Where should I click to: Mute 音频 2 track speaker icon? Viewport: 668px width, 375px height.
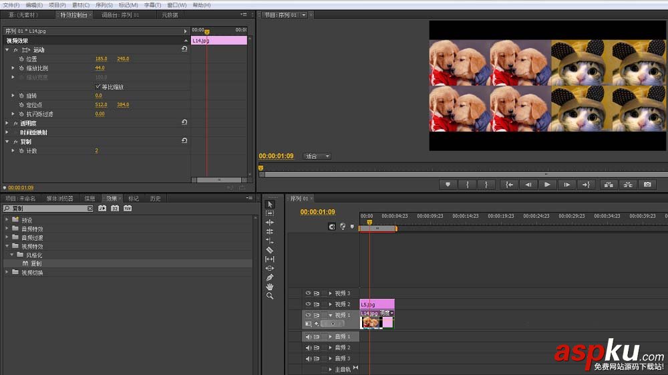309,348
